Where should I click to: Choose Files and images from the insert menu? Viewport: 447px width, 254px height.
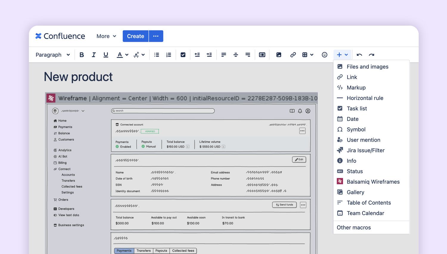371,67
